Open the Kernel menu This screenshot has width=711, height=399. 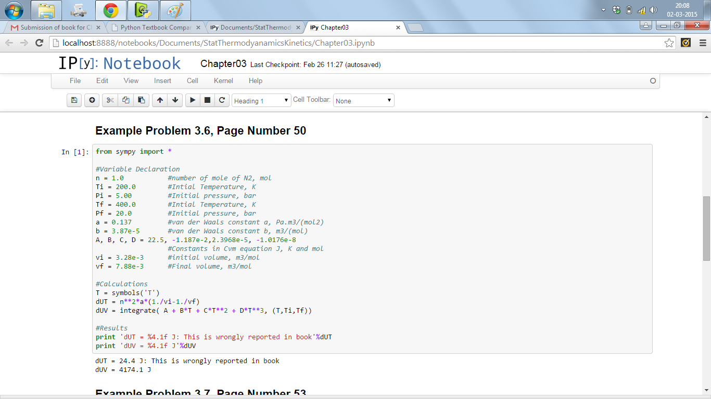[x=223, y=81]
